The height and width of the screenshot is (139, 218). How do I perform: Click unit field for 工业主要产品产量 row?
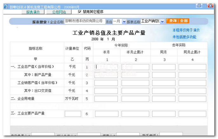(73, 113)
